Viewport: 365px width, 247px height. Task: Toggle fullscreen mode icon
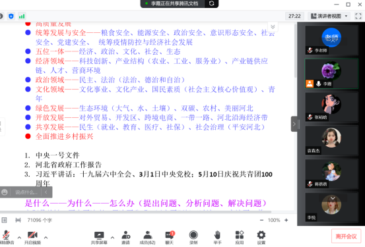click(358, 16)
